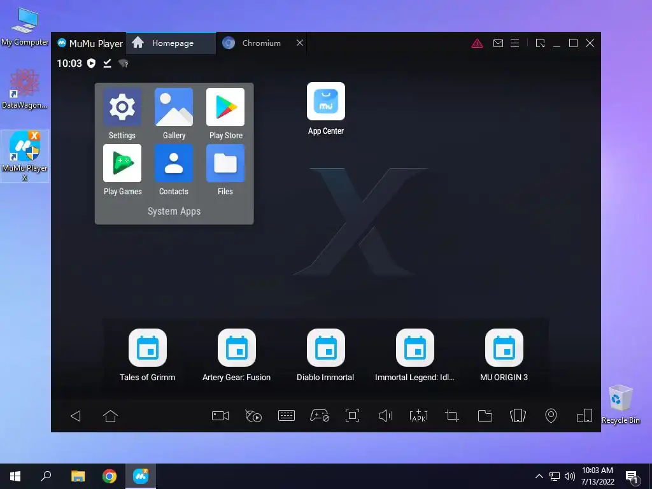Toggle the fullscreen icon in bottom toolbar
This screenshot has width=652, height=489.
[x=352, y=416]
